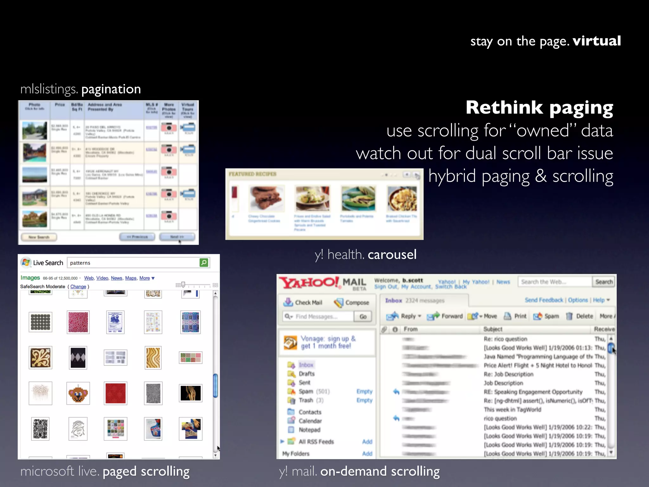Click the Maps link in Live Search
649x487 pixels.
[x=131, y=278]
